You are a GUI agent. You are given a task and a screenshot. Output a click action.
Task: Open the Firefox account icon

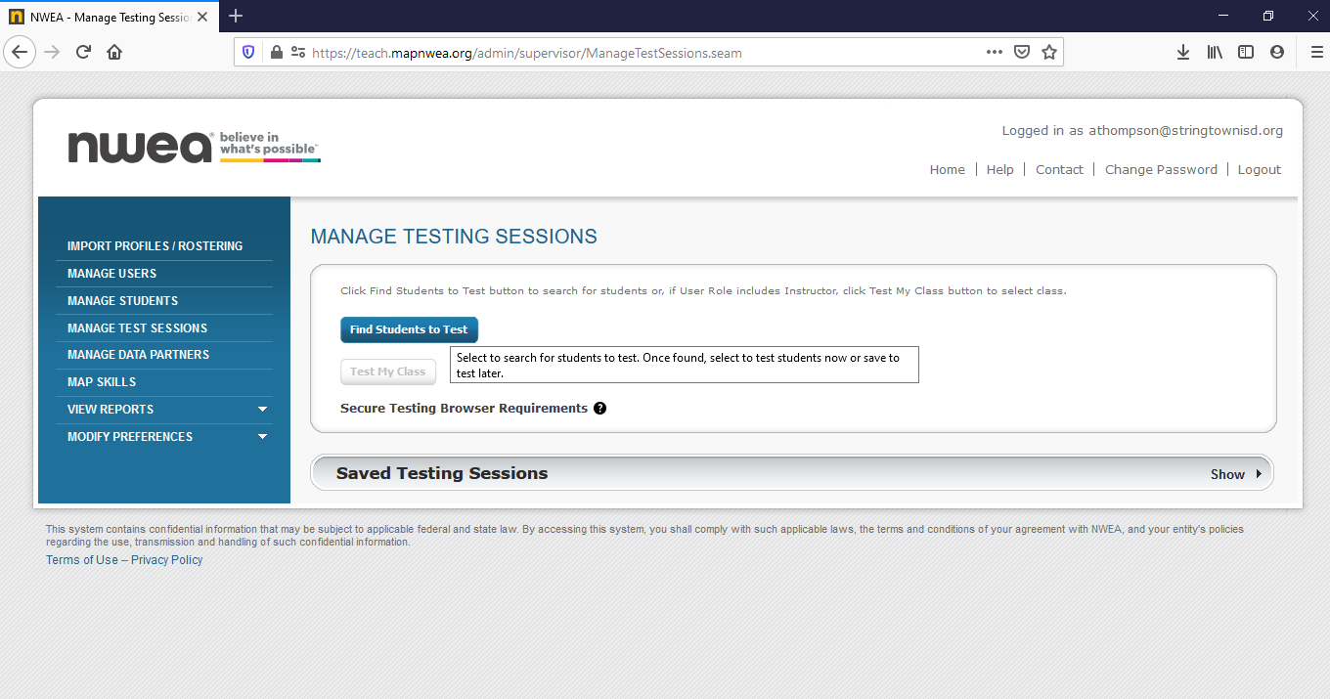pyautogui.click(x=1277, y=52)
